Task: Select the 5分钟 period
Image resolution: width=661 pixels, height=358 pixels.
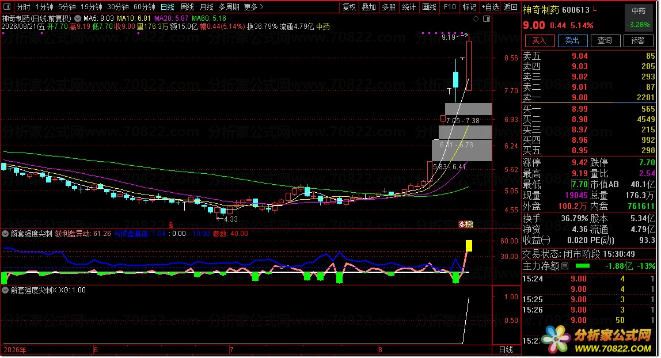Action: pos(67,7)
